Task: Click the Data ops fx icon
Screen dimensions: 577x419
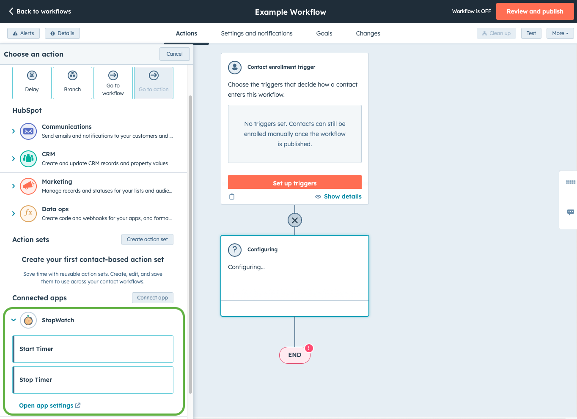Action: click(28, 214)
